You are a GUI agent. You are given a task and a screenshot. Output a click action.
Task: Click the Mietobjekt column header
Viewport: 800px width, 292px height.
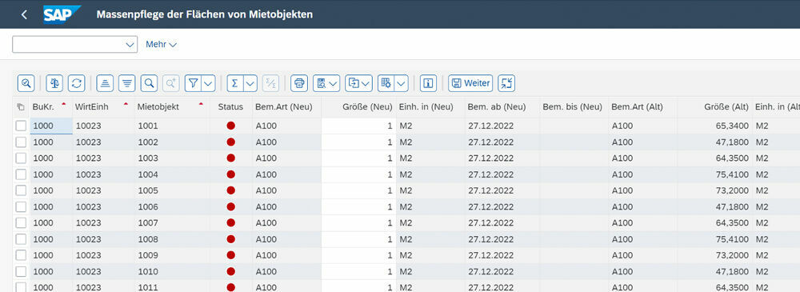[x=172, y=107]
